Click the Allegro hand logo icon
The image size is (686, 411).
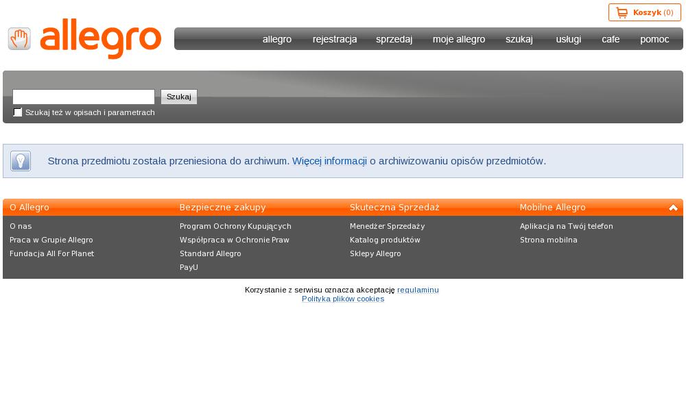19,39
